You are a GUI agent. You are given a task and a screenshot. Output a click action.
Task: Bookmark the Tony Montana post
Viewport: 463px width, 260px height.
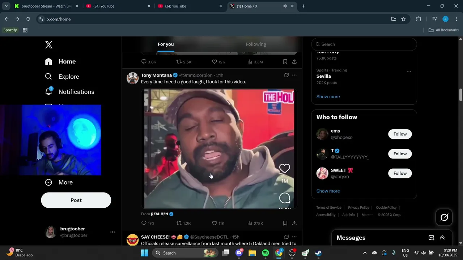tap(285, 223)
